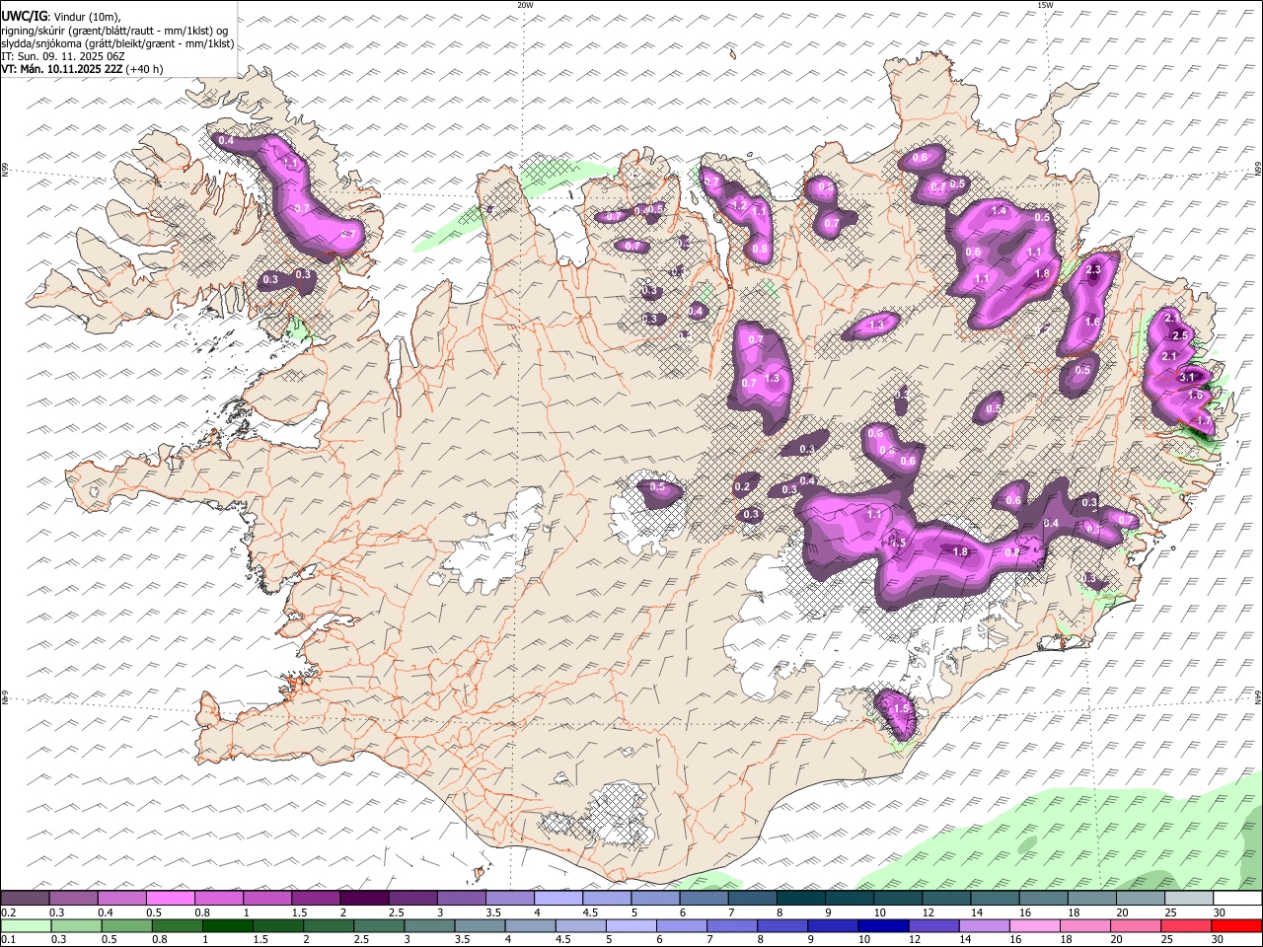Viewport: 1263px width, 947px height.
Task: Click the white 30 swatch in upper legend
Action: tap(1236, 899)
